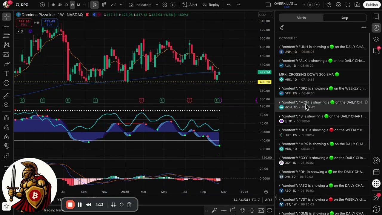Select the D daily timeframe
The width and height of the screenshot is (382, 215).
[x=66, y=5]
